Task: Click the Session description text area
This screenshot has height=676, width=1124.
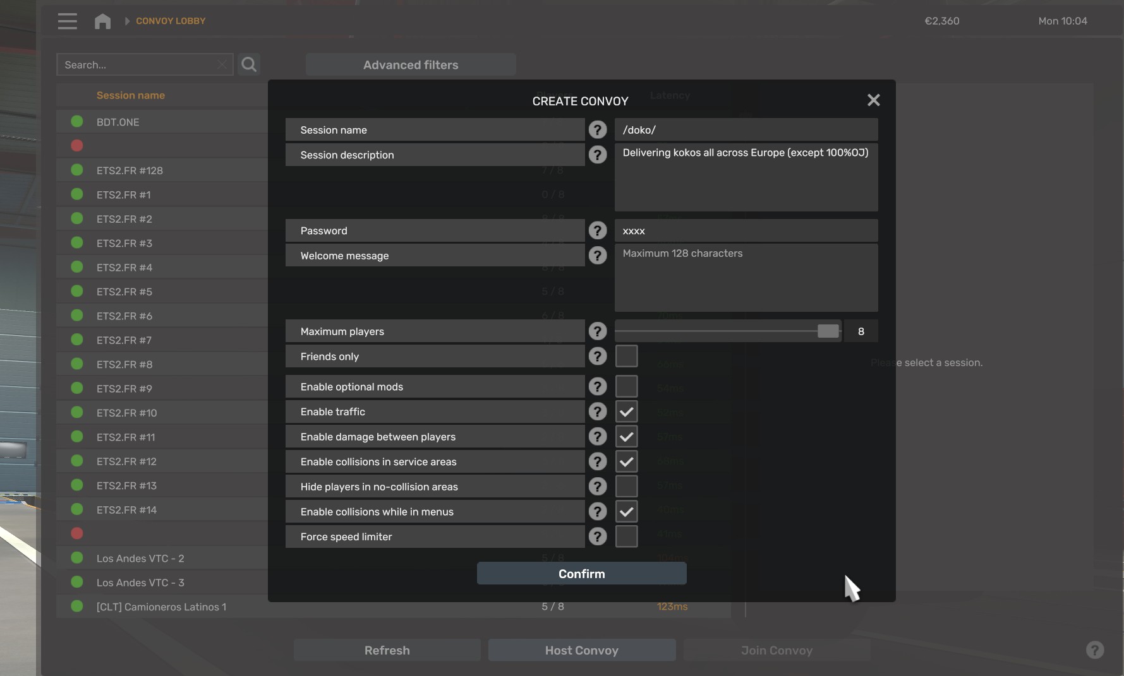Action: coord(746,177)
